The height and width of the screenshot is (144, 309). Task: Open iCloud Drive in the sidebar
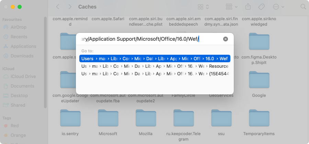tap(23, 76)
